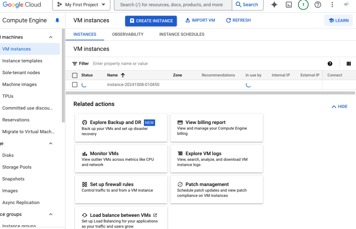Open instance-20241008-010850 details link
This screenshot has width=356, height=229.
133,85
